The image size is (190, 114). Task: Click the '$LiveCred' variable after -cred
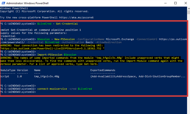tap(85, 89)
